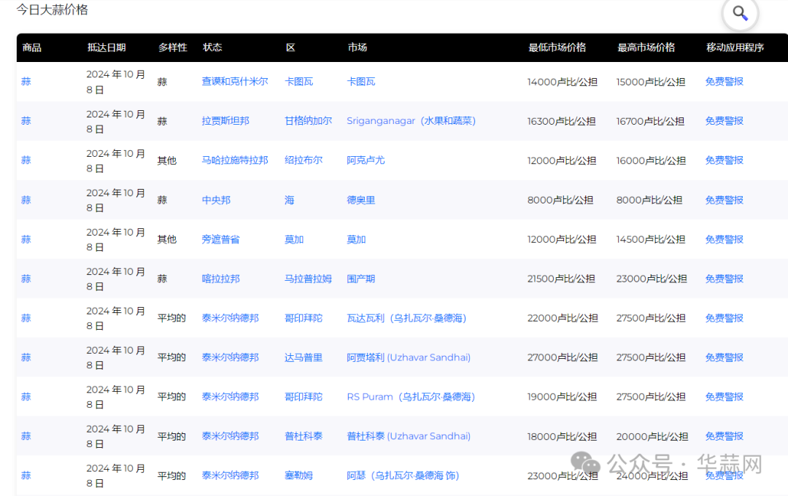Image resolution: width=788 pixels, height=496 pixels.
Task: Open the 卡图瓦 district link in first row
Action: click(298, 82)
